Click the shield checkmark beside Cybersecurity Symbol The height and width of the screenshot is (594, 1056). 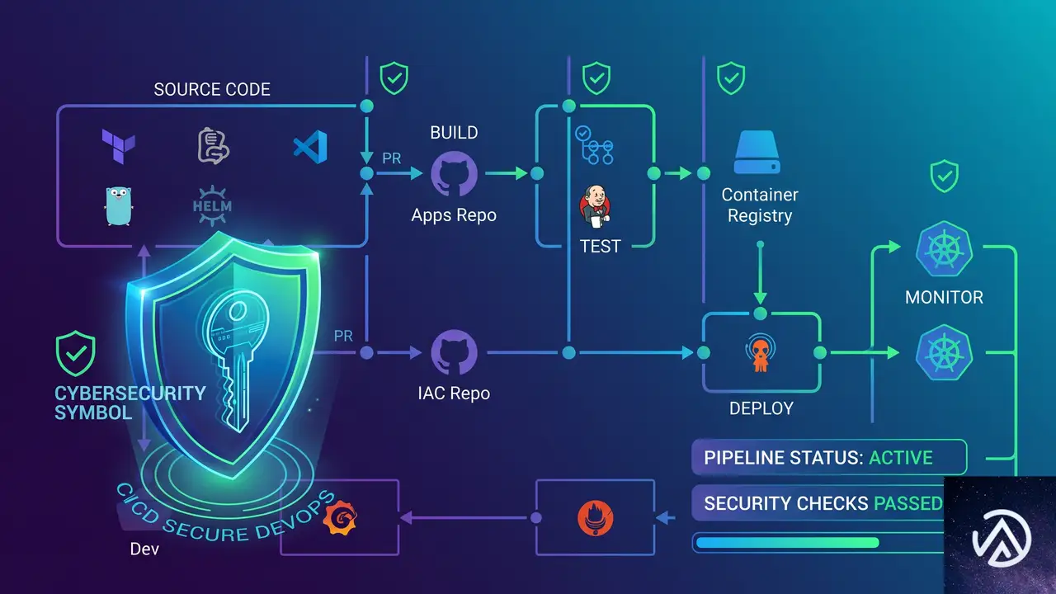coord(75,353)
